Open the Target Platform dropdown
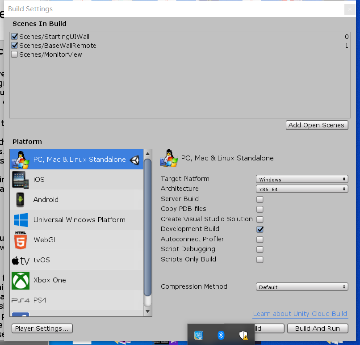This screenshot has height=345, width=360. click(302, 179)
